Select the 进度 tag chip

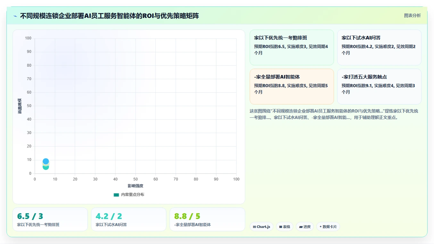click(x=305, y=227)
